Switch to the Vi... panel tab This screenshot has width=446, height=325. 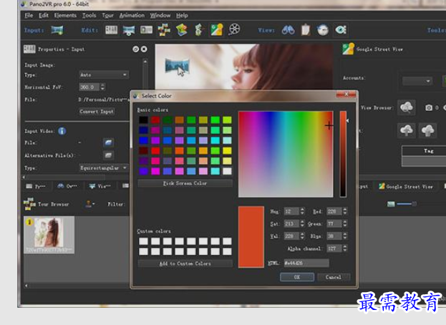pyautogui.click(x=100, y=186)
